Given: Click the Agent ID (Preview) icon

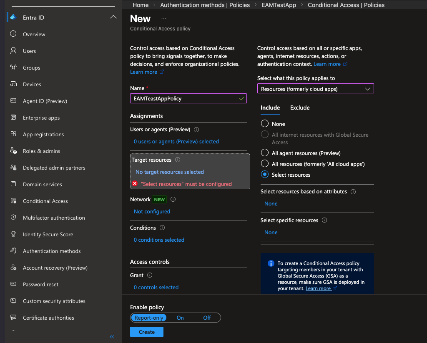Looking at the screenshot, I should click(x=13, y=101).
